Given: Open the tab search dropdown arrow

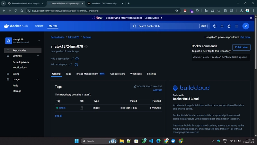Looking at the screenshot, I should click(3, 3).
